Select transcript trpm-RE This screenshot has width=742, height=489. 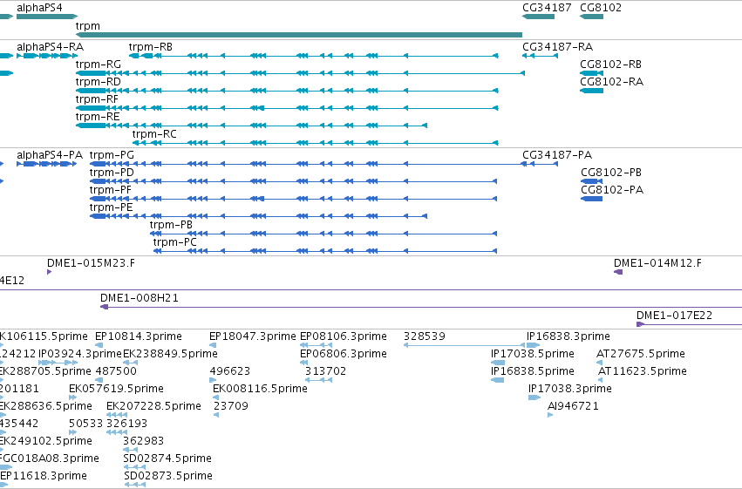(x=98, y=117)
